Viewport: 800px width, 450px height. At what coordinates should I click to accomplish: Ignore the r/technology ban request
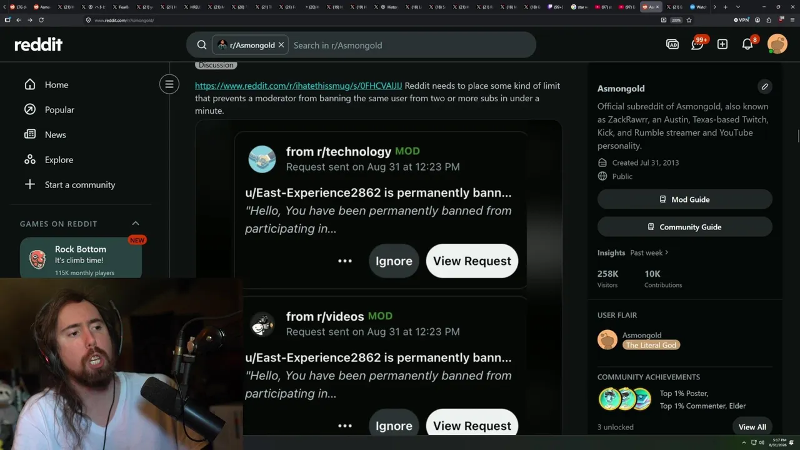tap(394, 261)
